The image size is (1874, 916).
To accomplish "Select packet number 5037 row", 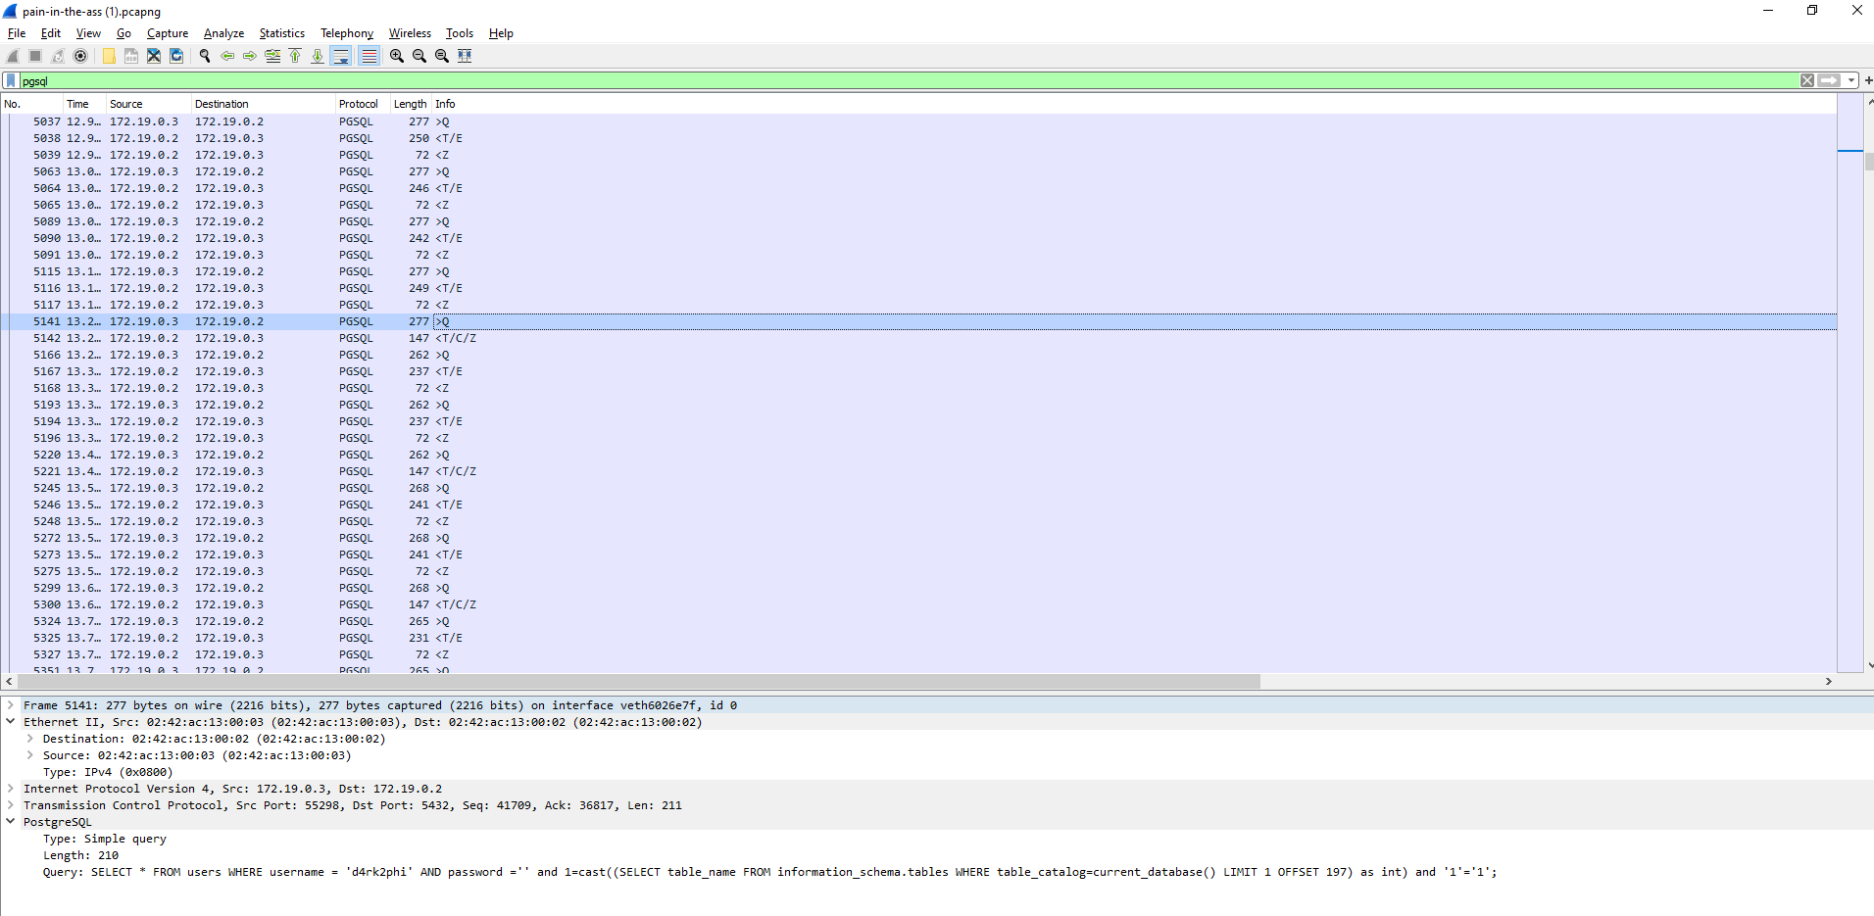I will click(x=918, y=121).
